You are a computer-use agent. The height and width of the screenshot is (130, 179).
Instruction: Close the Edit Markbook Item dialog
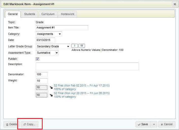coord(174,4)
